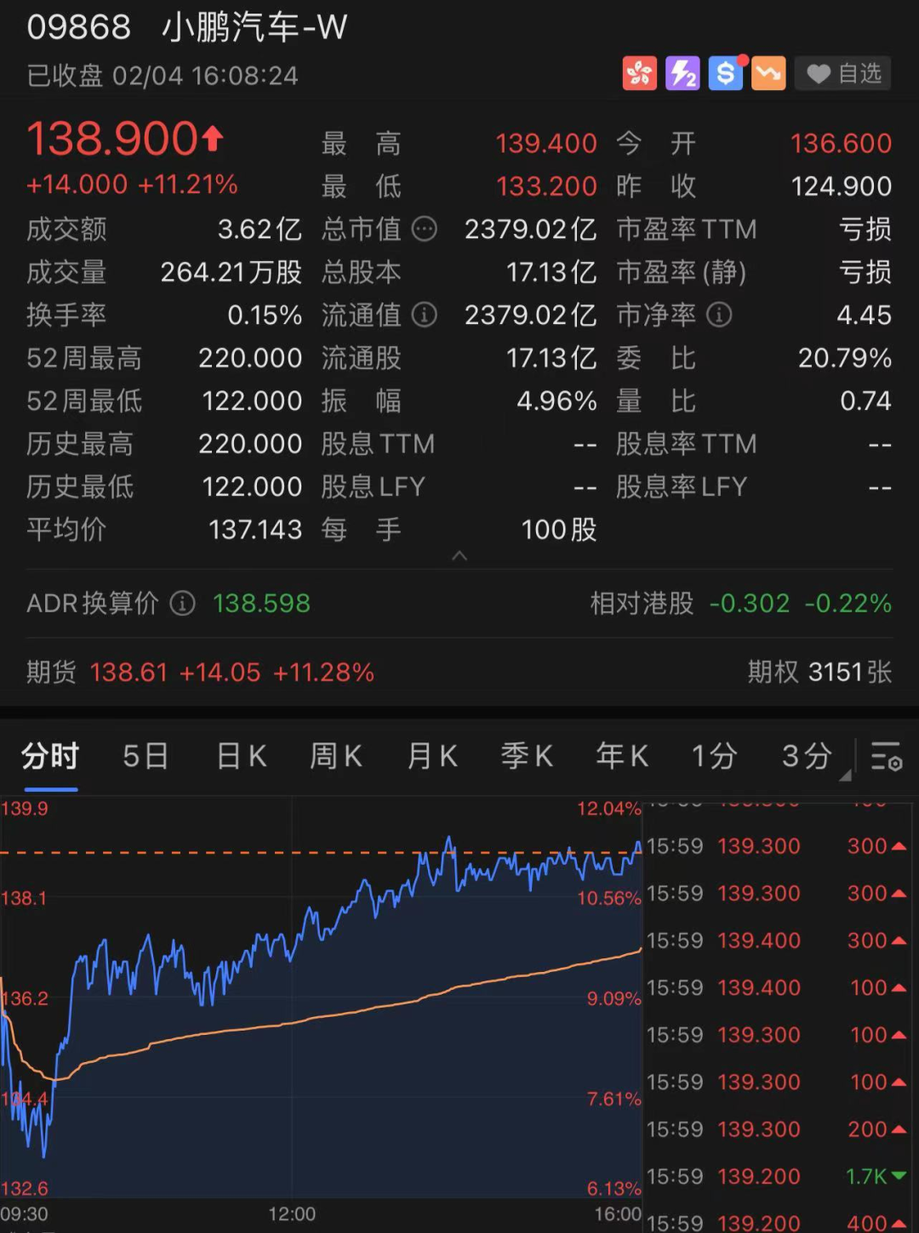Image resolution: width=919 pixels, height=1233 pixels.
Task: Open info icon beside 总市值
Action: (424, 229)
